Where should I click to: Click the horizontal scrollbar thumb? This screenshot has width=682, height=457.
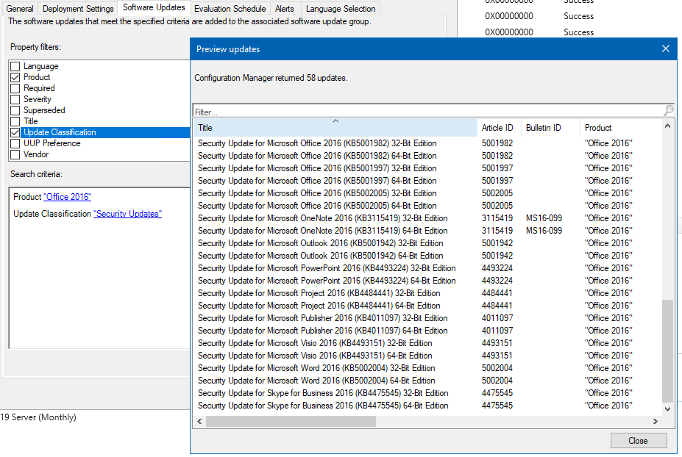[291, 422]
